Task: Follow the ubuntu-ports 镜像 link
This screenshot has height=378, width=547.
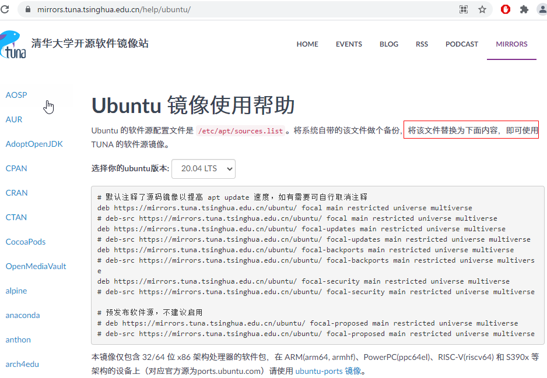Action: (x=328, y=371)
